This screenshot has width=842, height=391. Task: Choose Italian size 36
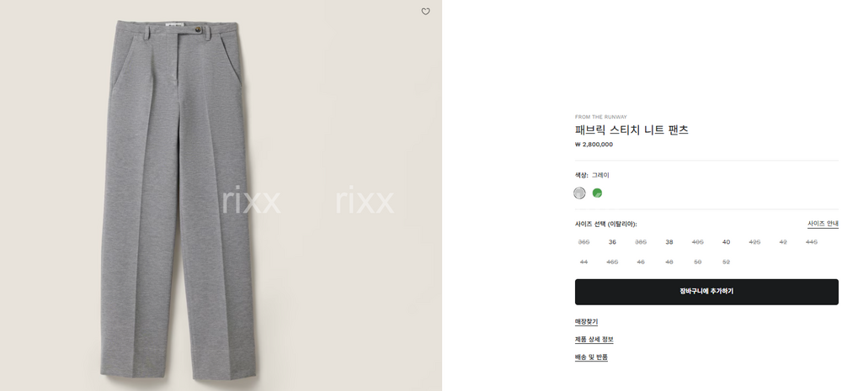tap(612, 242)
